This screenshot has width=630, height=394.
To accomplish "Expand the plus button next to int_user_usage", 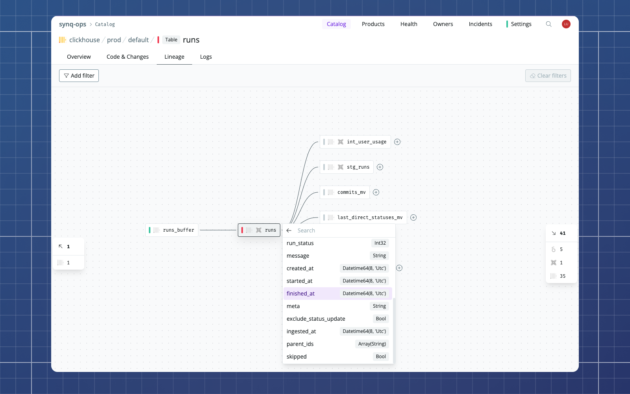I will click(397, 142).
